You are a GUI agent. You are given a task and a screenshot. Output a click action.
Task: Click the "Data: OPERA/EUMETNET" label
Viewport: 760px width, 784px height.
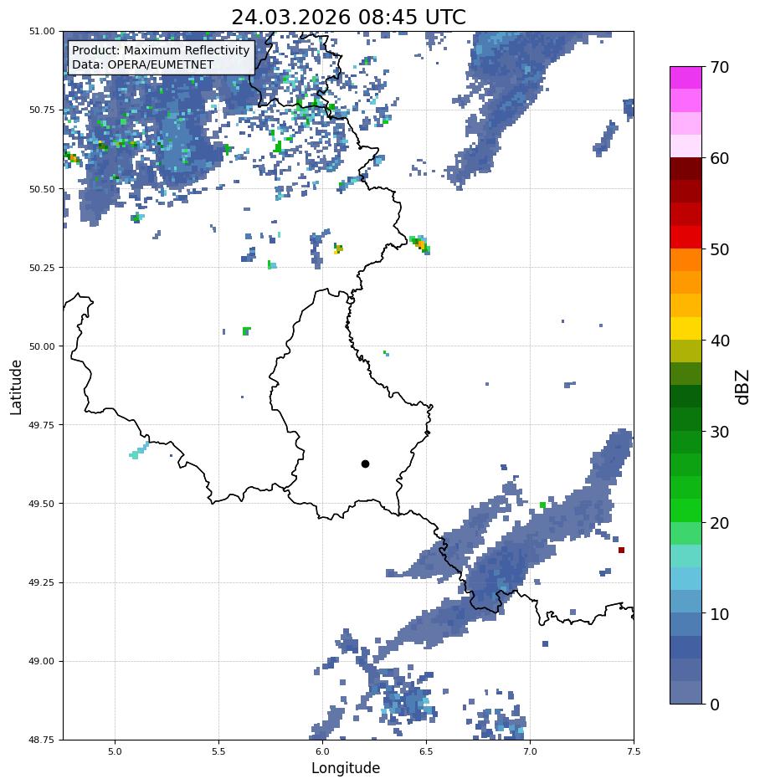(x=142, y=64)
